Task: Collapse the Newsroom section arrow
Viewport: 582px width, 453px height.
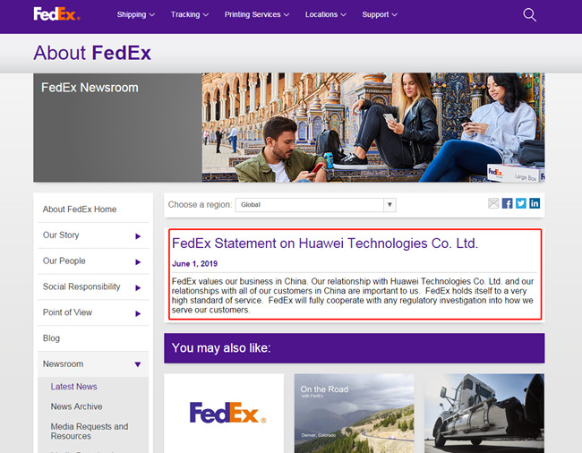Action: [138, 364]
